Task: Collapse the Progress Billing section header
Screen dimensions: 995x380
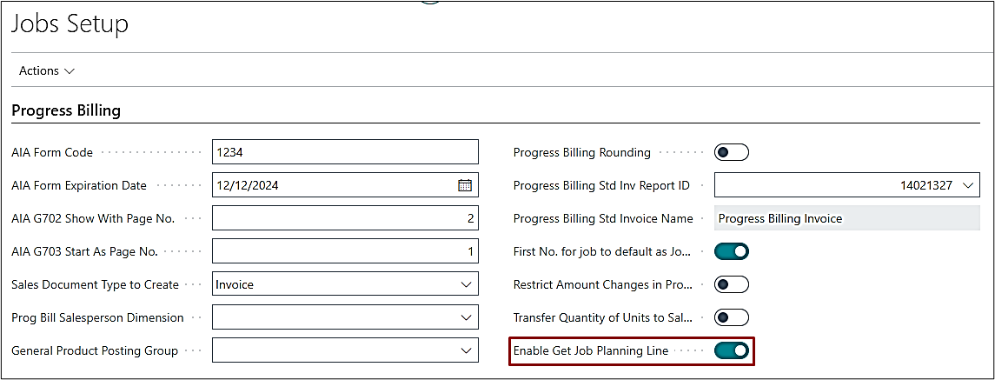Action: 66,110
